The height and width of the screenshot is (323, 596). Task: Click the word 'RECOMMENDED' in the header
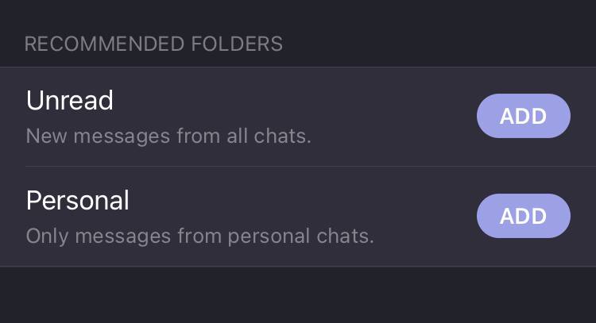tap(99, 44)
